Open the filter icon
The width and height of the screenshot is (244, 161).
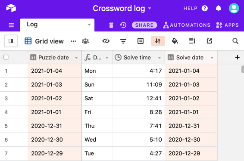pyautogui.click(x=123, y=41)
